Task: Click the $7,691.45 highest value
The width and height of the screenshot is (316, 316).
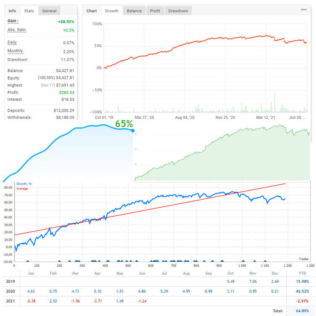Action: coord(65,85)
